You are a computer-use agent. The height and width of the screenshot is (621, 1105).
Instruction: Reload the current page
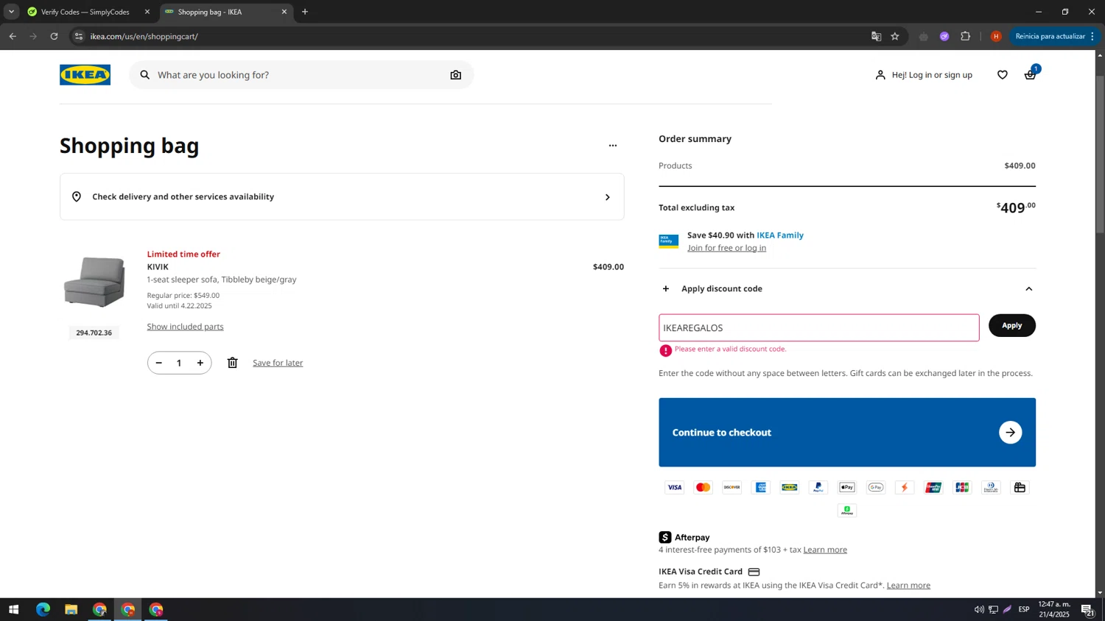[54, 36]
